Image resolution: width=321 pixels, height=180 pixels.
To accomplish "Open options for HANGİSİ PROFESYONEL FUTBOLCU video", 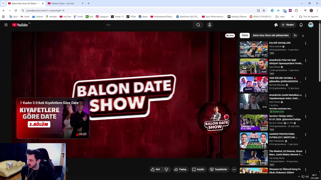I will [x=305, y=134].
